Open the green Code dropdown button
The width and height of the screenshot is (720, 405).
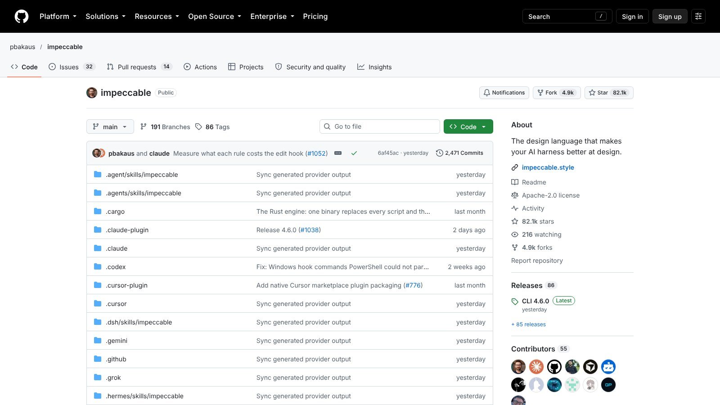pyautogui.click(x=468, y=126)
